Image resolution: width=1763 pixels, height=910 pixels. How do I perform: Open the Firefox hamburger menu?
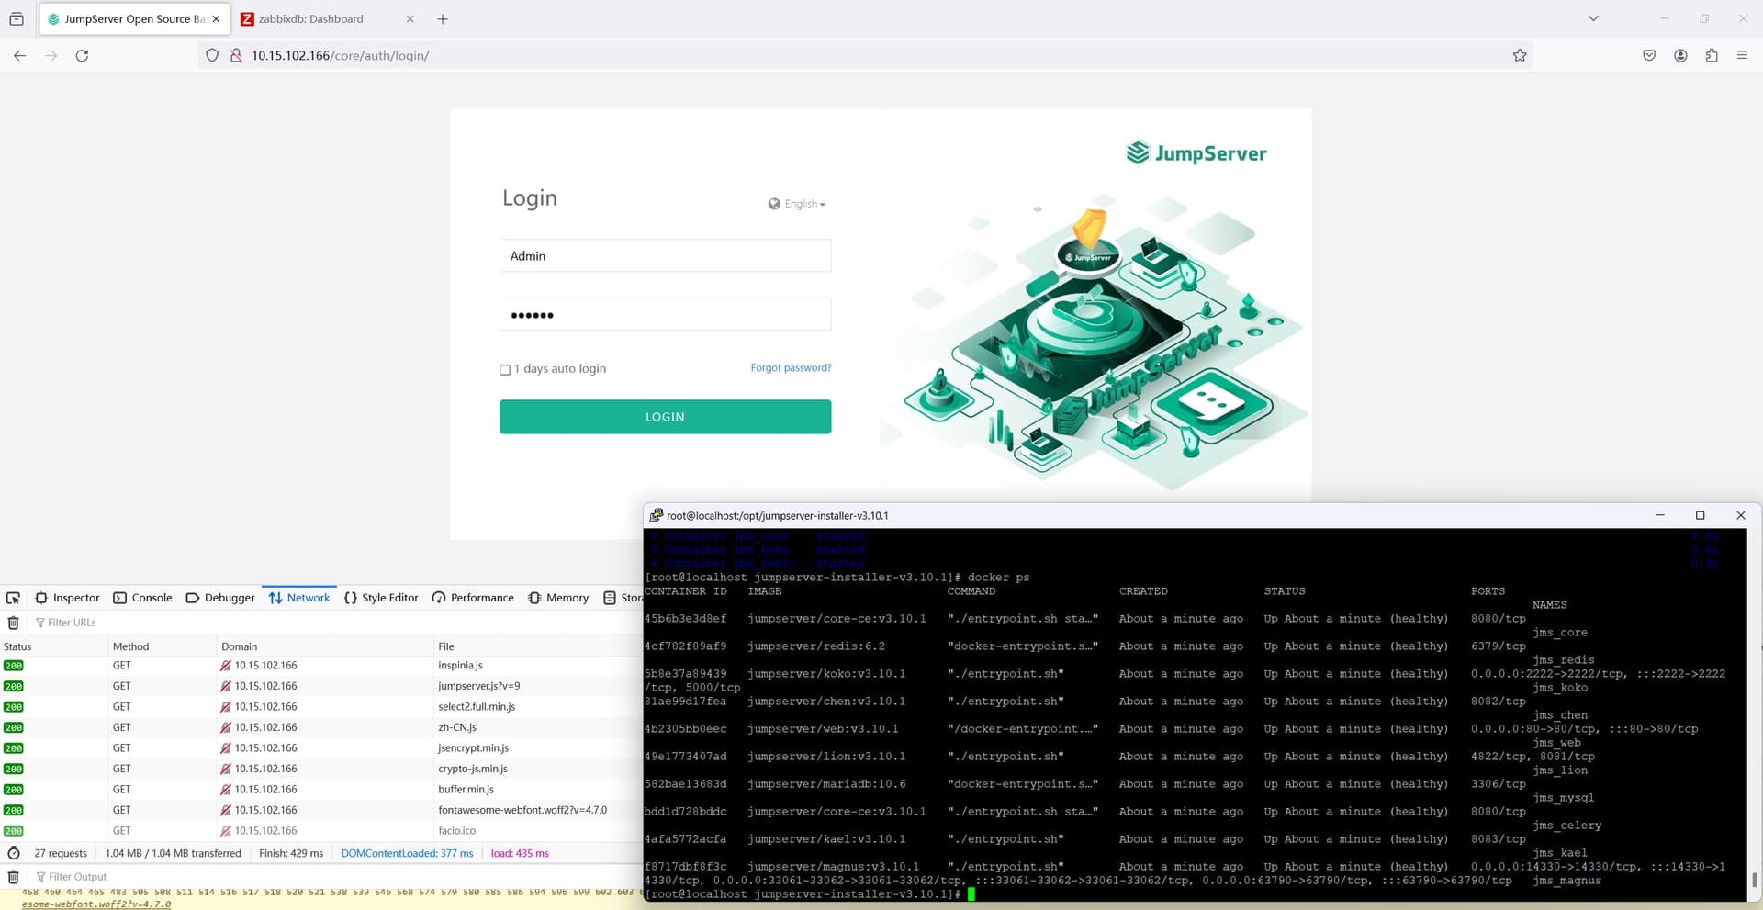(x=1742, y=55)
